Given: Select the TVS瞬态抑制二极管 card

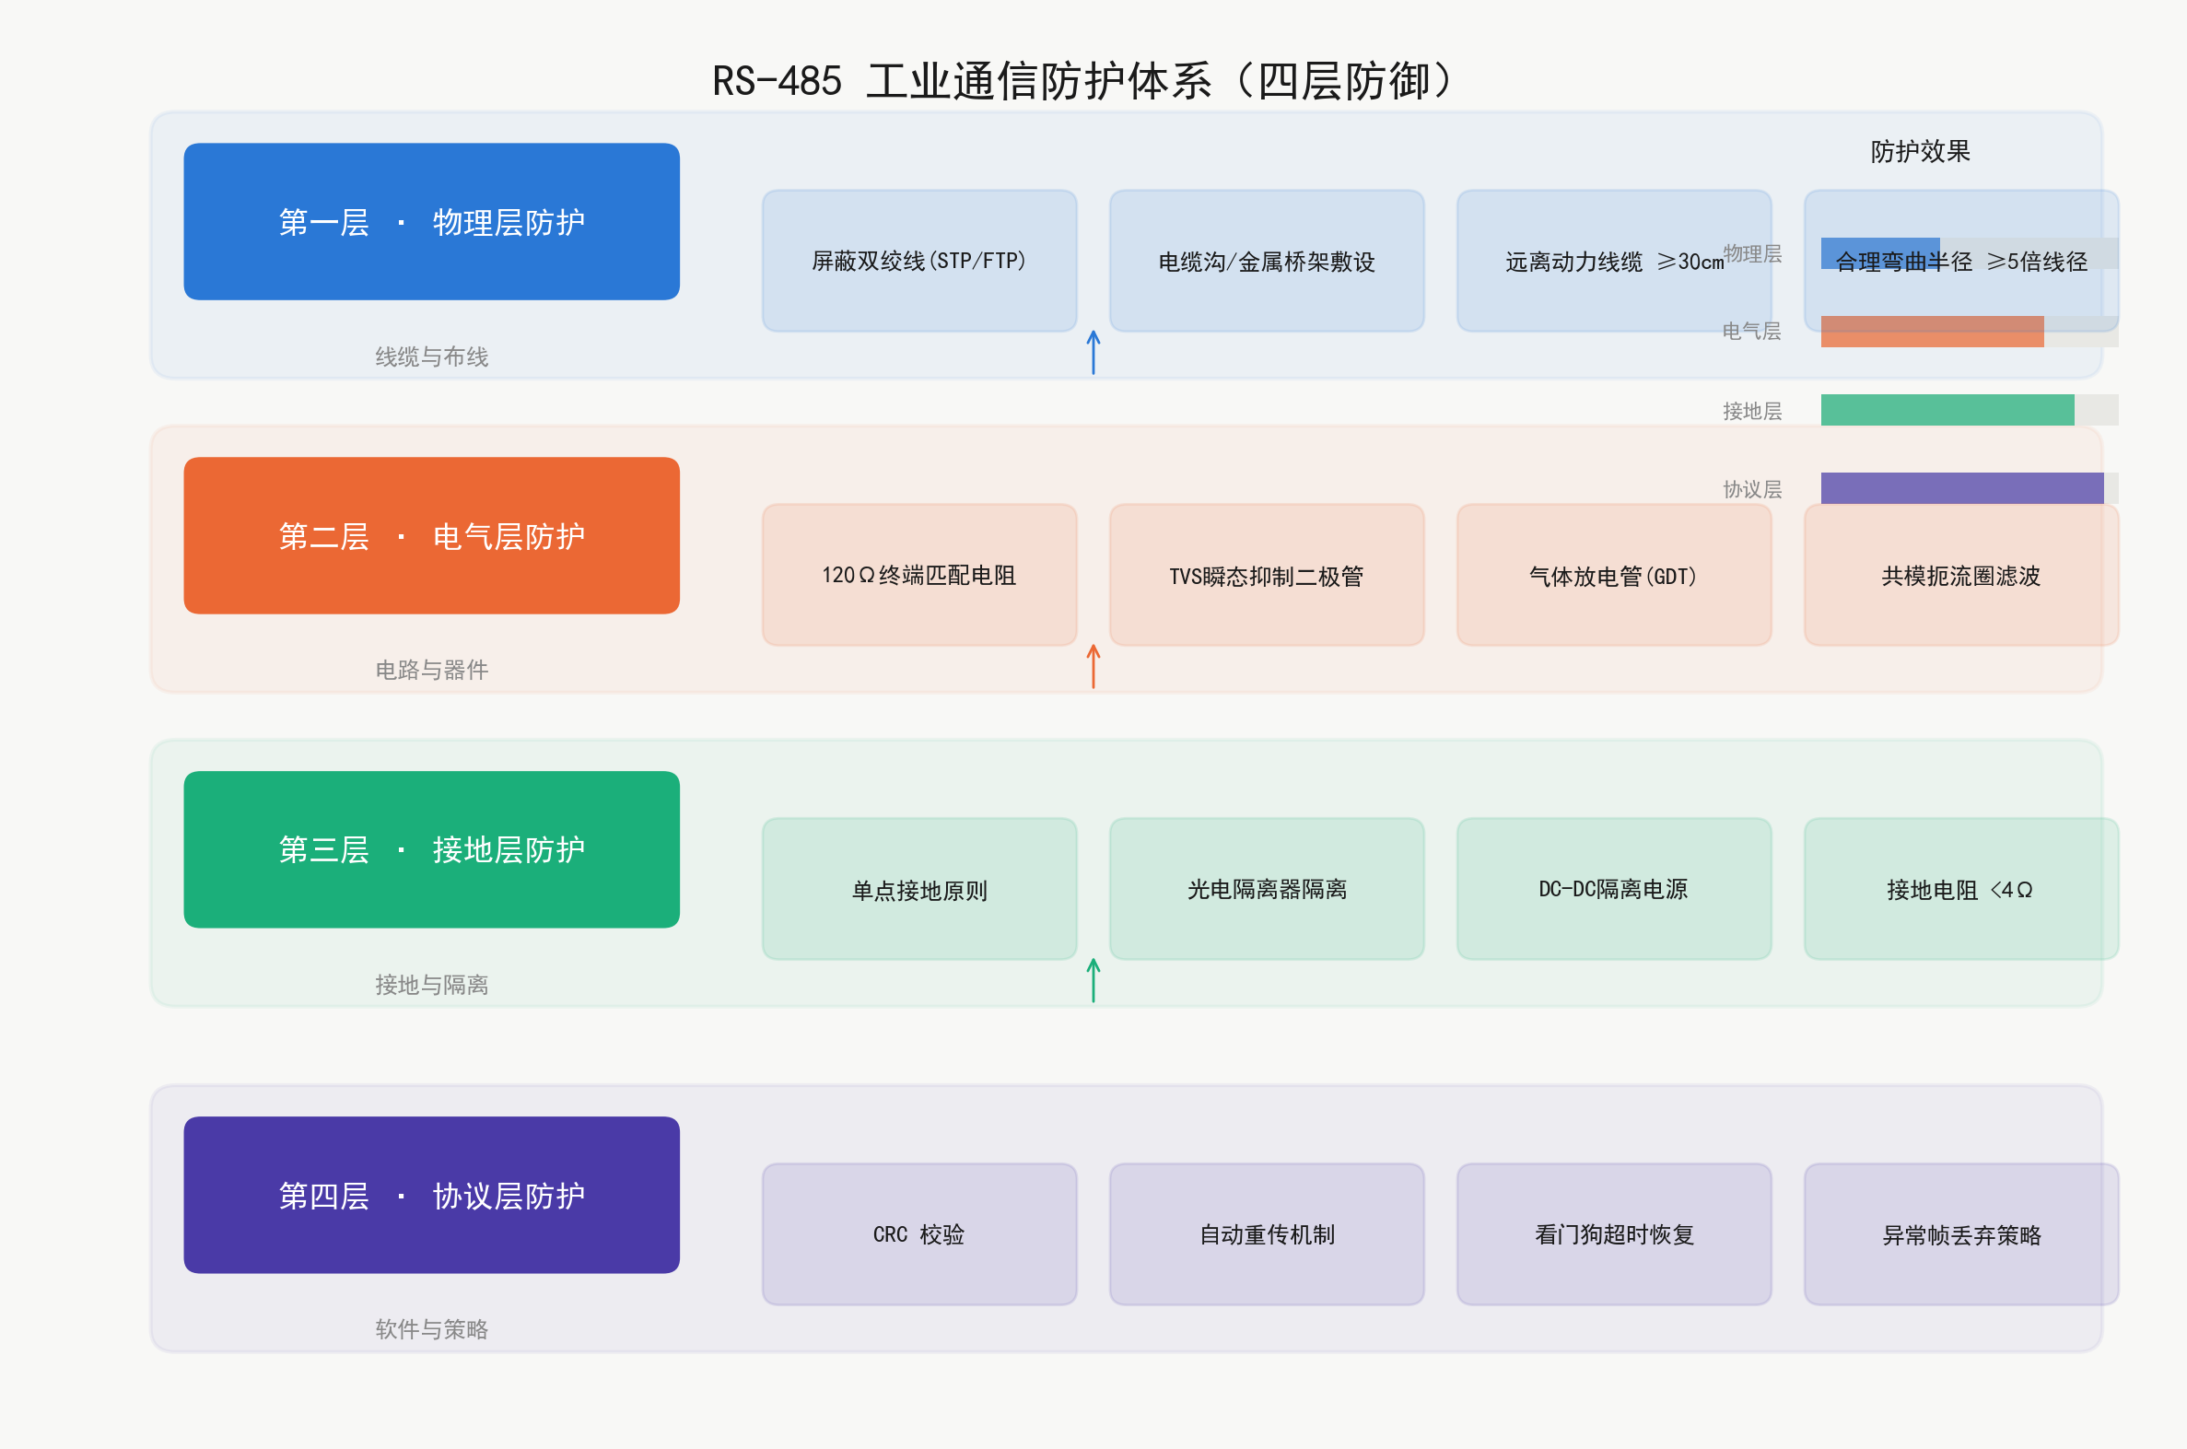Looking at the screenshot, I should click(x=1267, y=575).
